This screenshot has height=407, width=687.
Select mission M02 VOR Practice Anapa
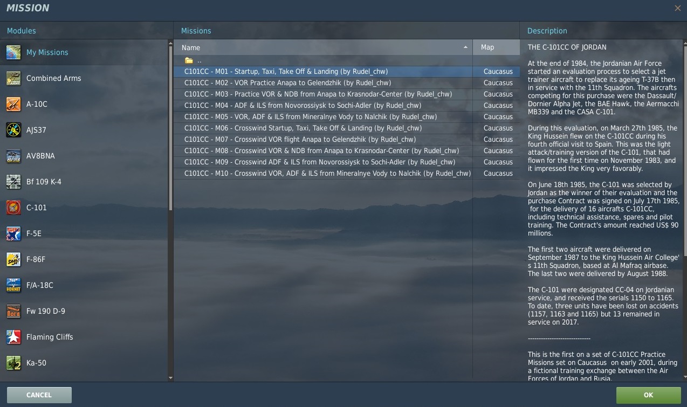[x=287, y=83]
